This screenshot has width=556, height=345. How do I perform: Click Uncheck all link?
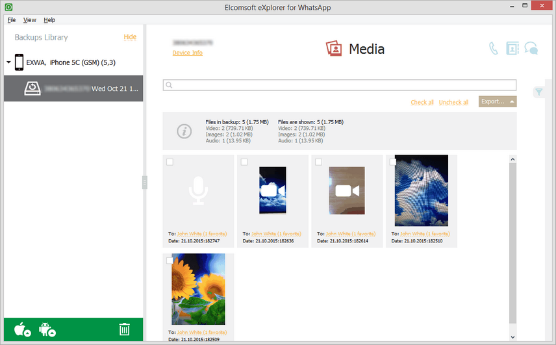[x=453, y=102]
